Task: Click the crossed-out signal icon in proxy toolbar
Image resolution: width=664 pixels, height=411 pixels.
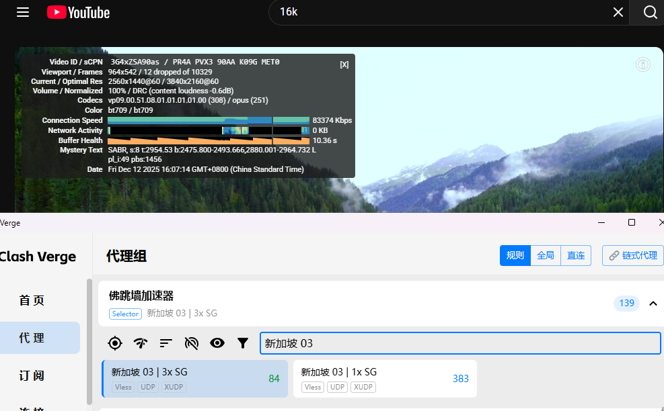Action: (x=192, y=343)
